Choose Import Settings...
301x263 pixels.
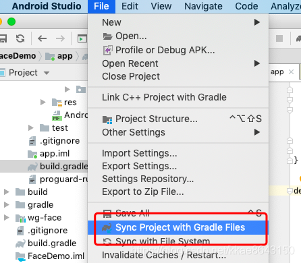pyautogui.click(x=178, y=153)
